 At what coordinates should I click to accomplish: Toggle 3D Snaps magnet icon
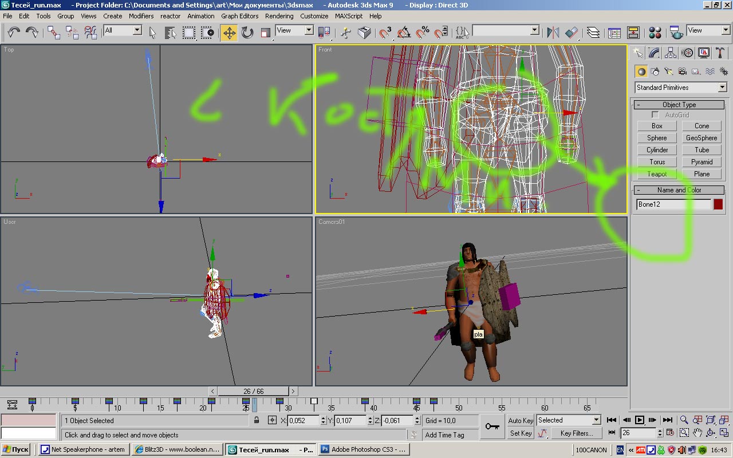tap(386, 33)
